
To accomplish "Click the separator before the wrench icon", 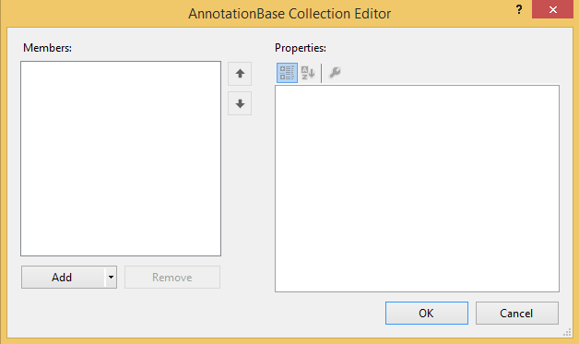I will pos(322,73).
